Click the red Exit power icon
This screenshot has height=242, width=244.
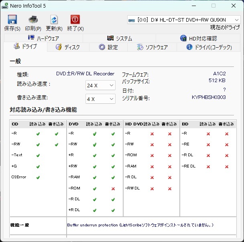click(75, 20)
